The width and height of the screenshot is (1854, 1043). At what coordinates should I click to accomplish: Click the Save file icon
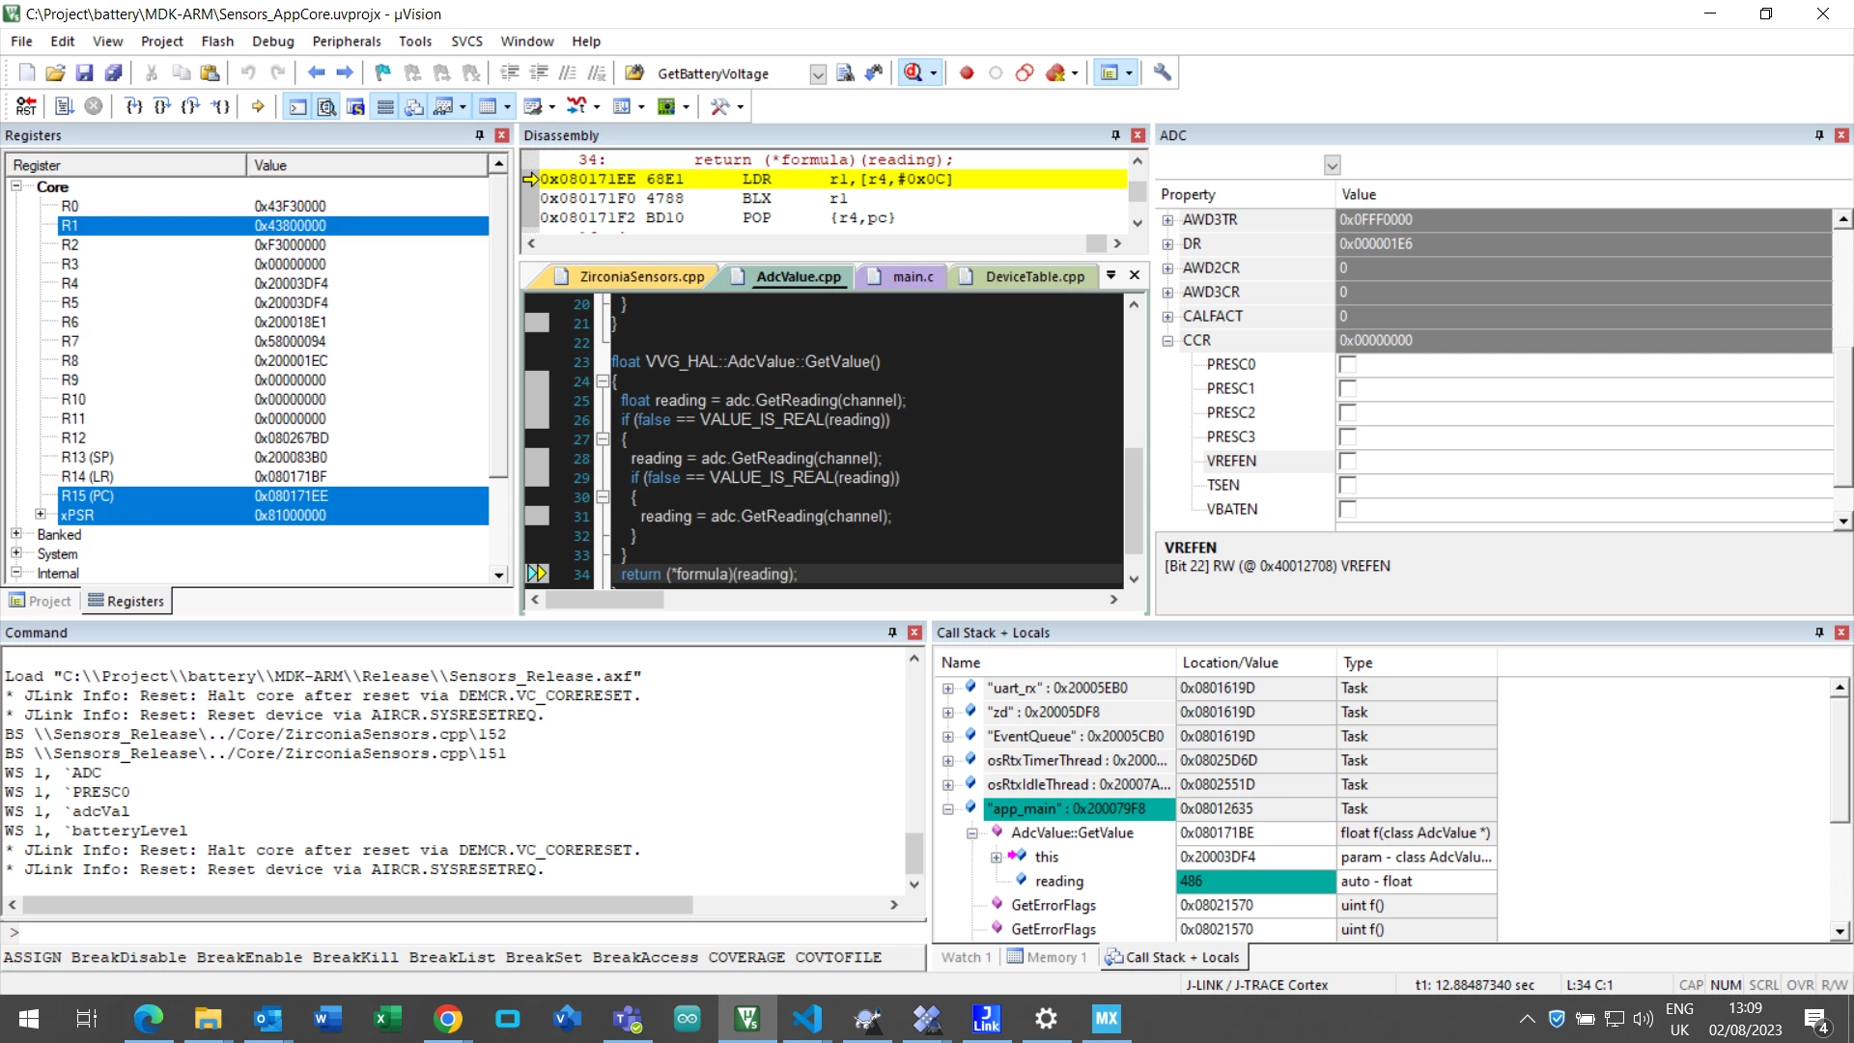click(84, 72)
